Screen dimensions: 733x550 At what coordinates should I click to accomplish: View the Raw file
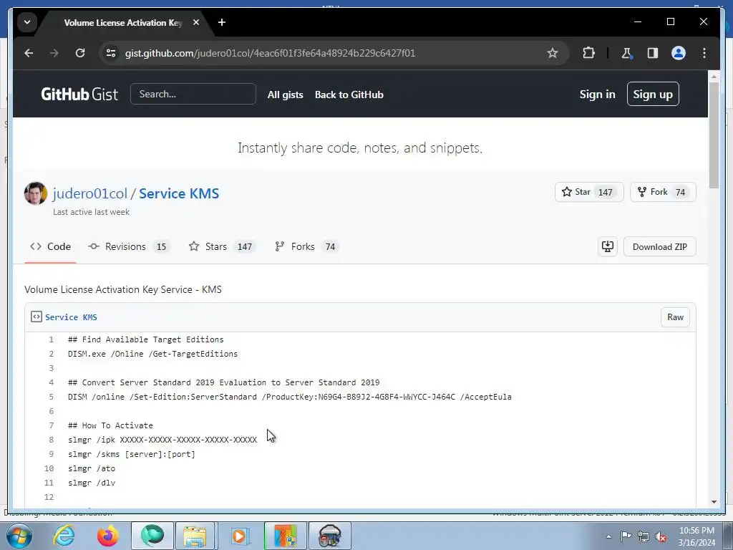pyautogui.click(x=675, y=317)
